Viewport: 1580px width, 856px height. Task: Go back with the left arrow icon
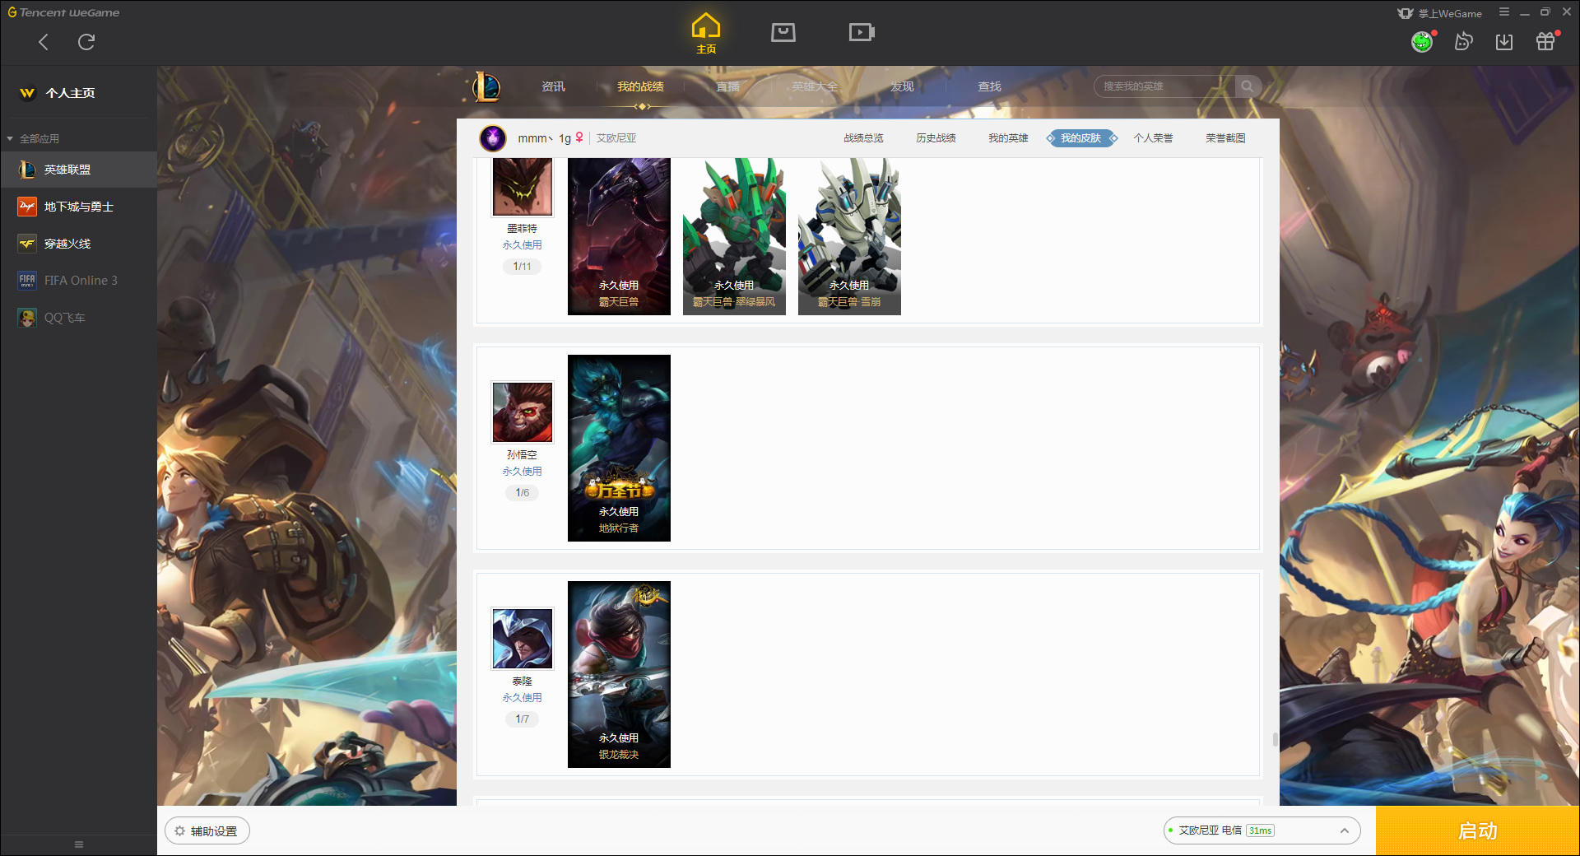[44, 42]
